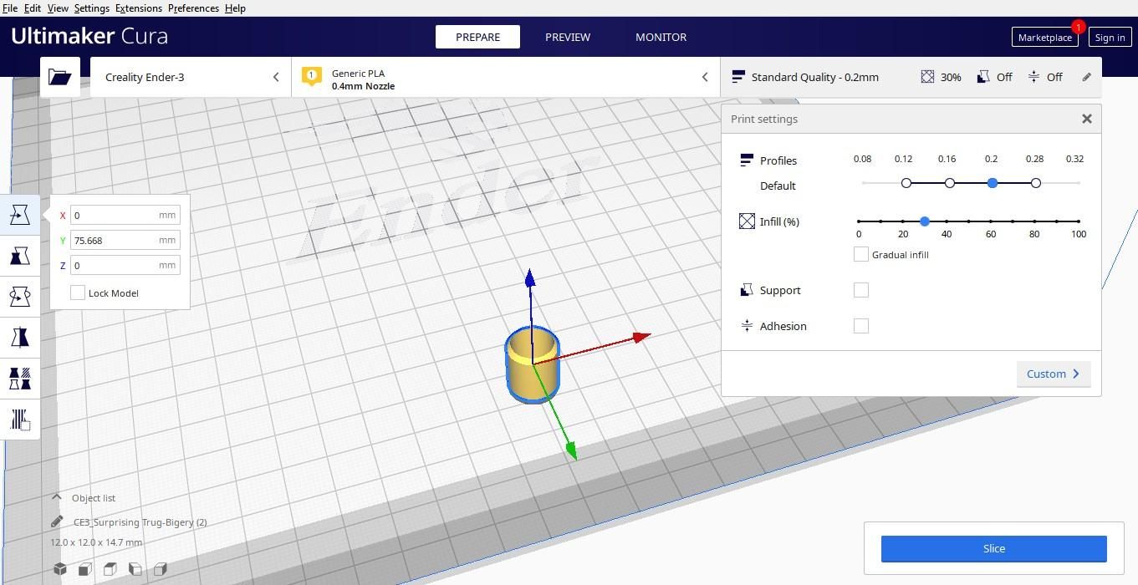Open the Standard Quality print settings dropdown

911,77
